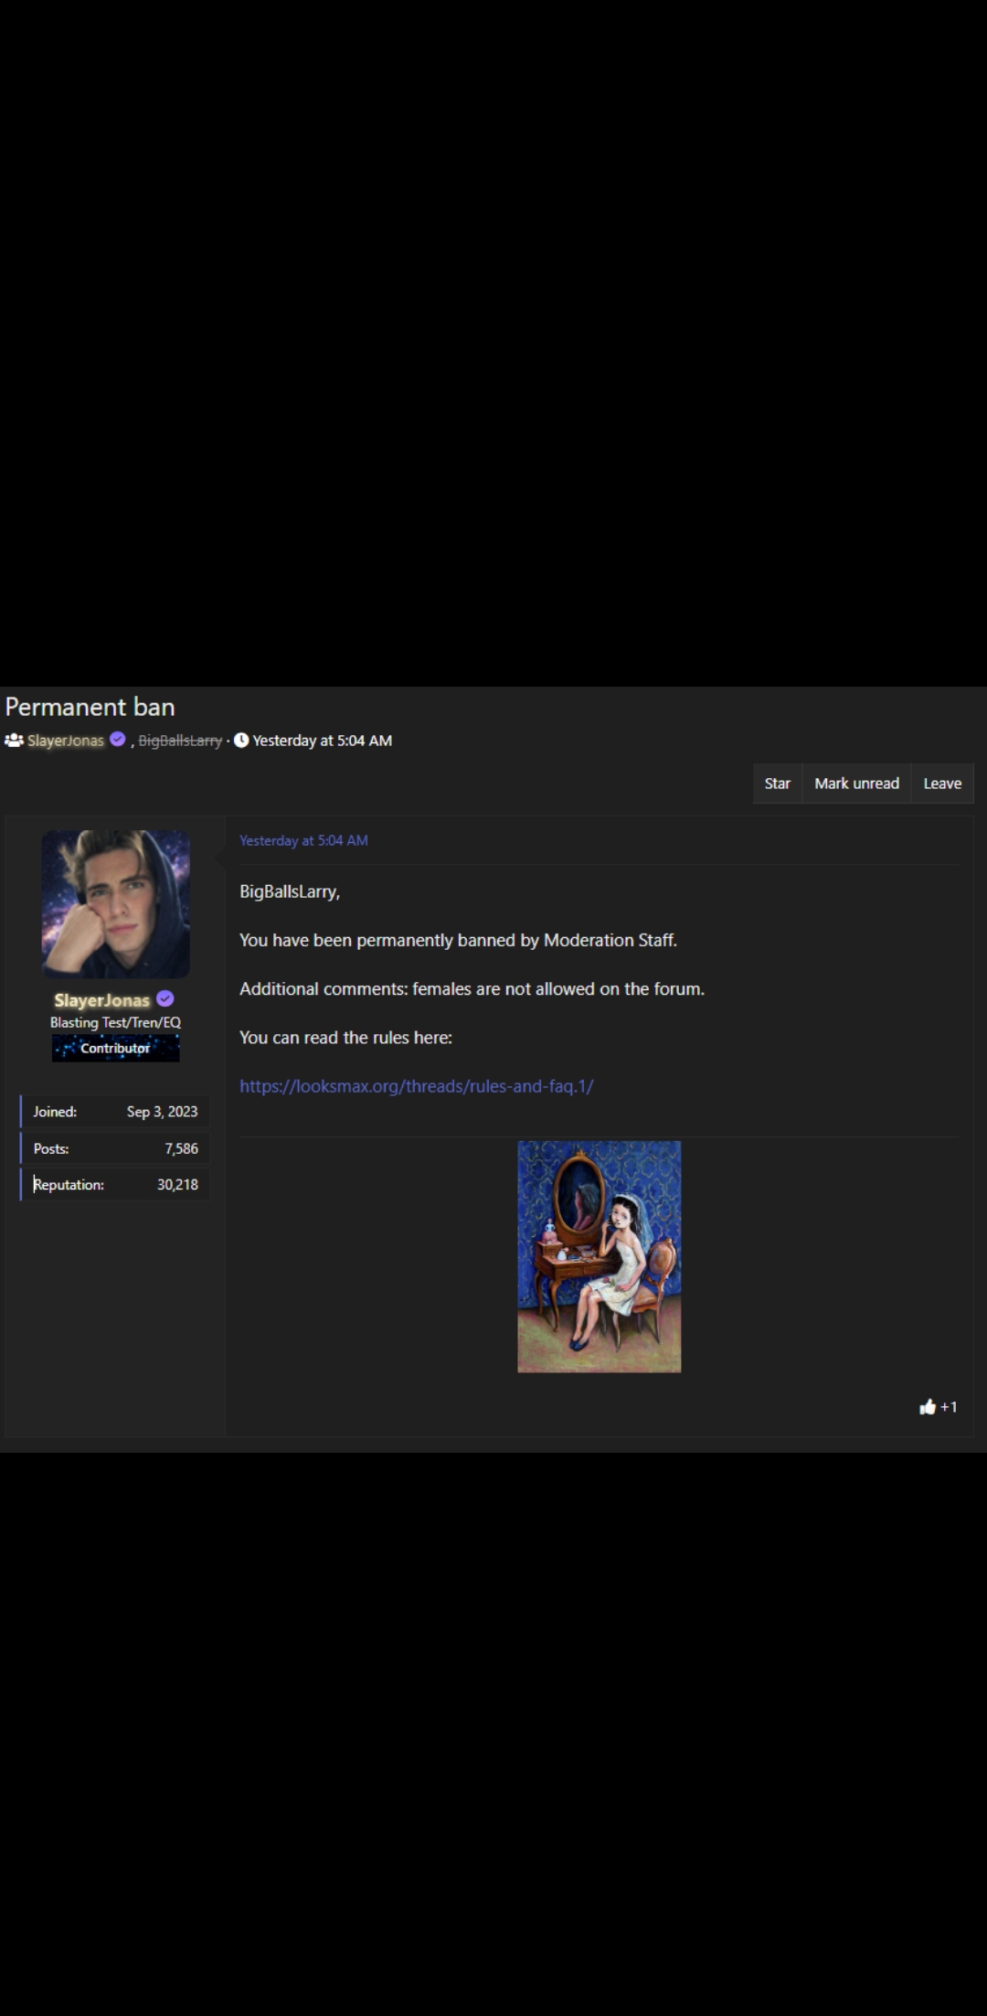Image resolution: width=987 pixels, height=2016 pixels.
Task: Leave the Permanent ban conversation
Action: [x=942, y=784]
